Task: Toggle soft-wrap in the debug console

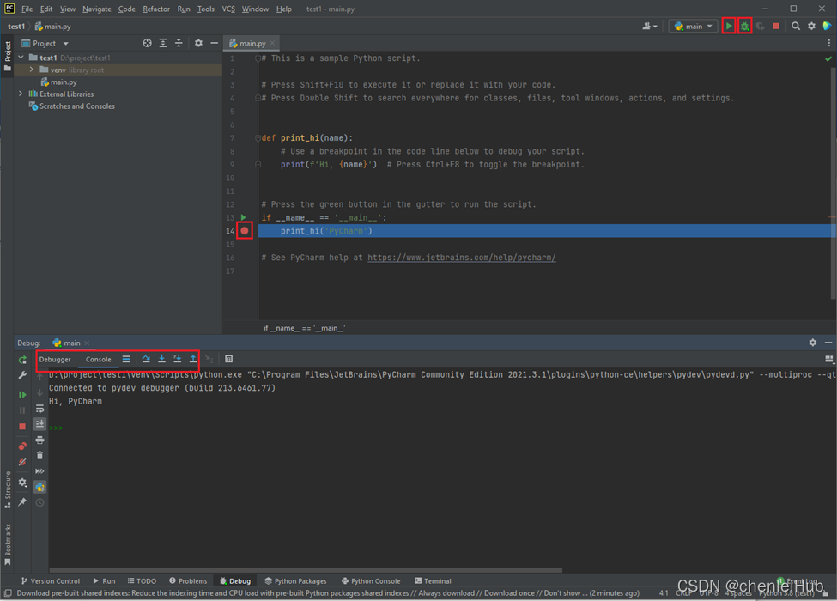Action: (39, 409)
